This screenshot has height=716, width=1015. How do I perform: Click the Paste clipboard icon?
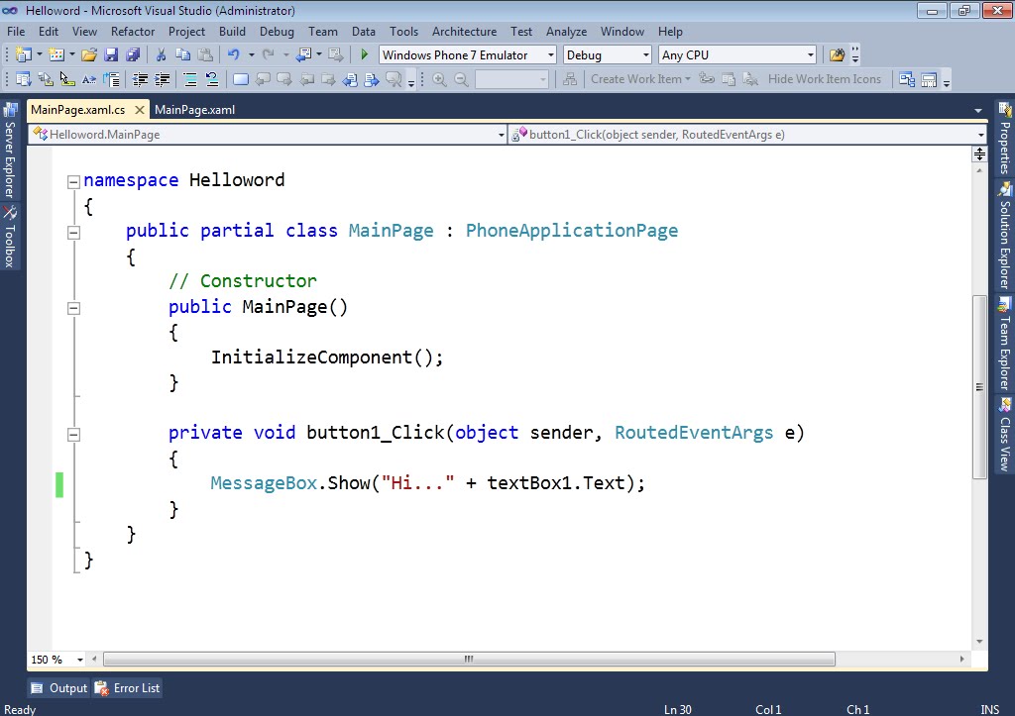(205, 55)
